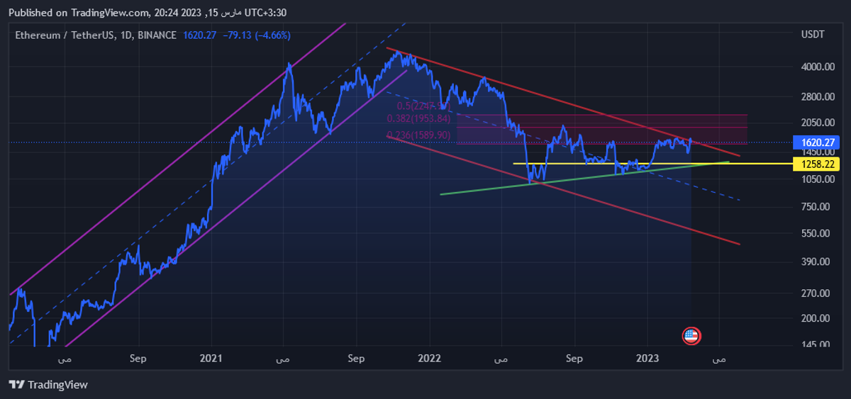Image resolution: width=851 pixels, height=399 pixels.
Task: Click the 2022 label on time axis
Action: click(x=430, y=359)
